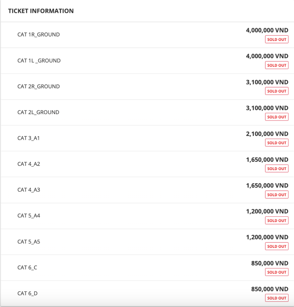The width and height of the screenshot is (294, 307).
Task: Click the TICKET INFORMATION header
Action: coord(41,11)
